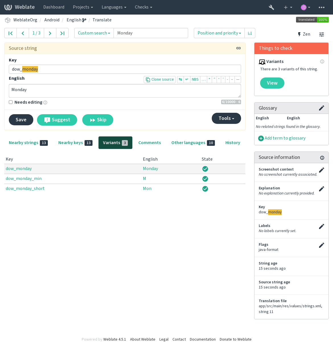
Task: Edit Explanation pencil icon
Action: 322,189
